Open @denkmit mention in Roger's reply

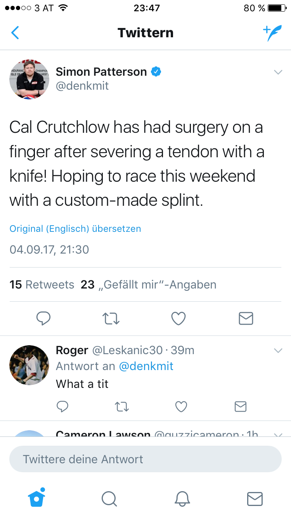[x=146, y=366]
